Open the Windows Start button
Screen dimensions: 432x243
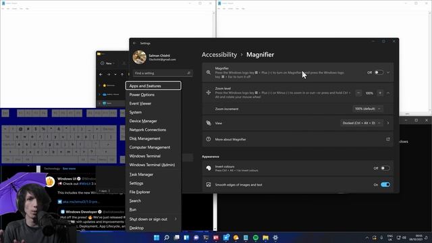coord(157,238)
